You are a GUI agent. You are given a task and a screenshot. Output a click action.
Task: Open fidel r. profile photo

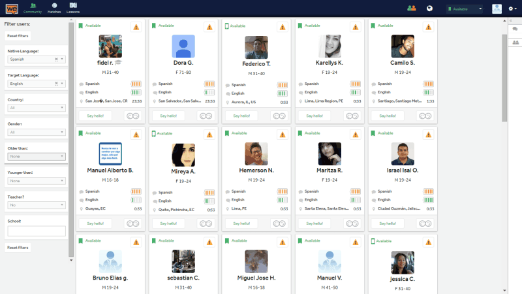[x=110, y=46]
